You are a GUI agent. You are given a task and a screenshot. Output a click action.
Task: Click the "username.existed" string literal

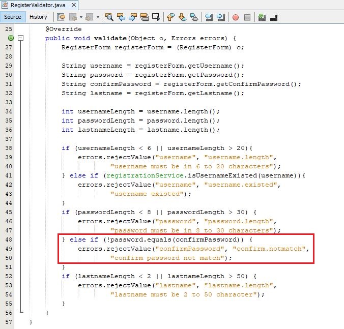pos(241,185)
